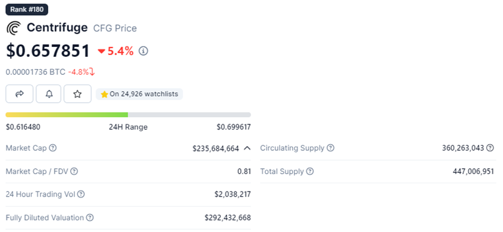The width and height of the screenshot is (503, 232).
Task: Open the On 24,926 watchlists badge
Action: (140, 94)
